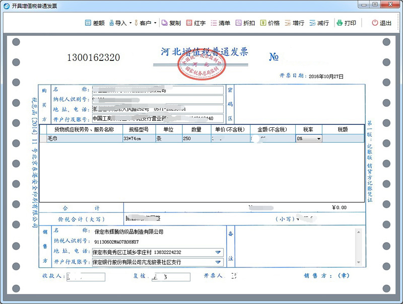Add a row with 增行
403x304 pixels.
click(295, 23)
